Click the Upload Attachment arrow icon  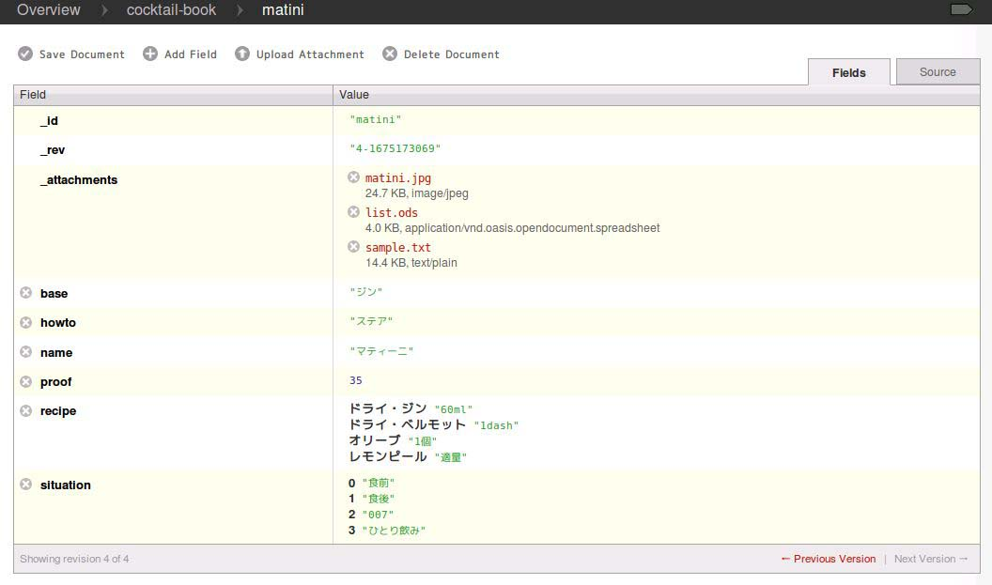tap(242, 54)
